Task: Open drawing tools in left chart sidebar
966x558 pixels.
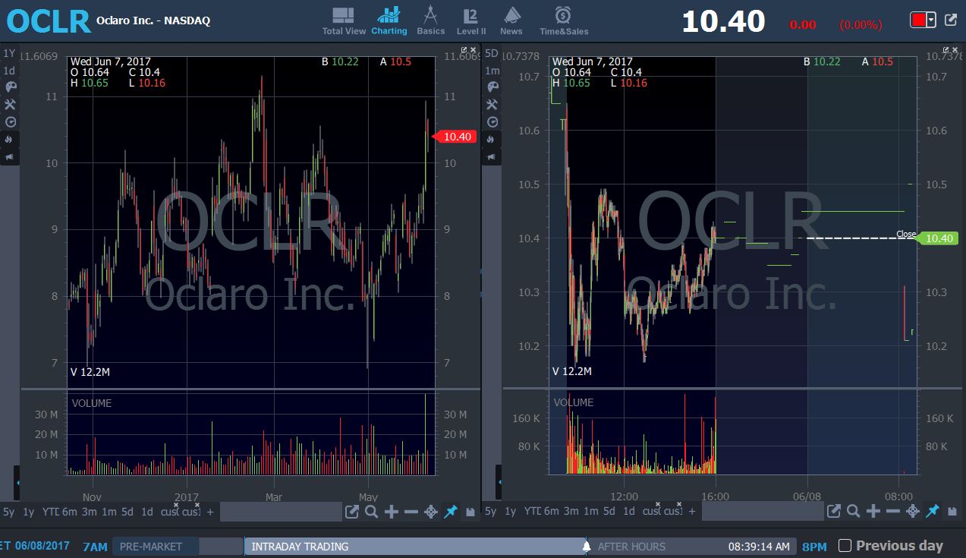Action: (10, 105)
